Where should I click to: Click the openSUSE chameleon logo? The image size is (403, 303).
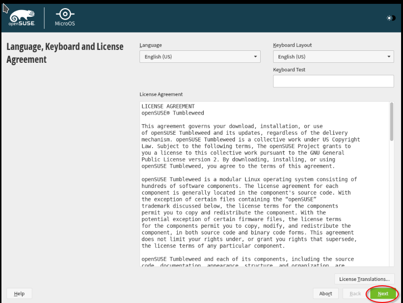[x=22, y=18]
